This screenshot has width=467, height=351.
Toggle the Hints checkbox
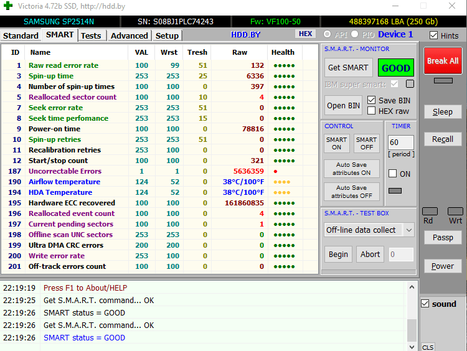coord(433,35)
